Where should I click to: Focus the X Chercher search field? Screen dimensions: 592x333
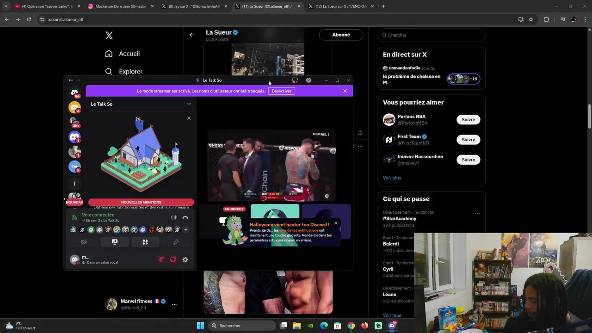click(x=432, y=35)
